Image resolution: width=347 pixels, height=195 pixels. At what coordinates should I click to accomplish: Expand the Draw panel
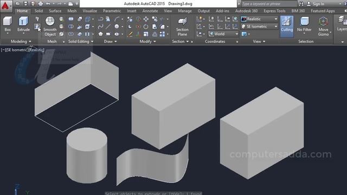coord(110,41)
